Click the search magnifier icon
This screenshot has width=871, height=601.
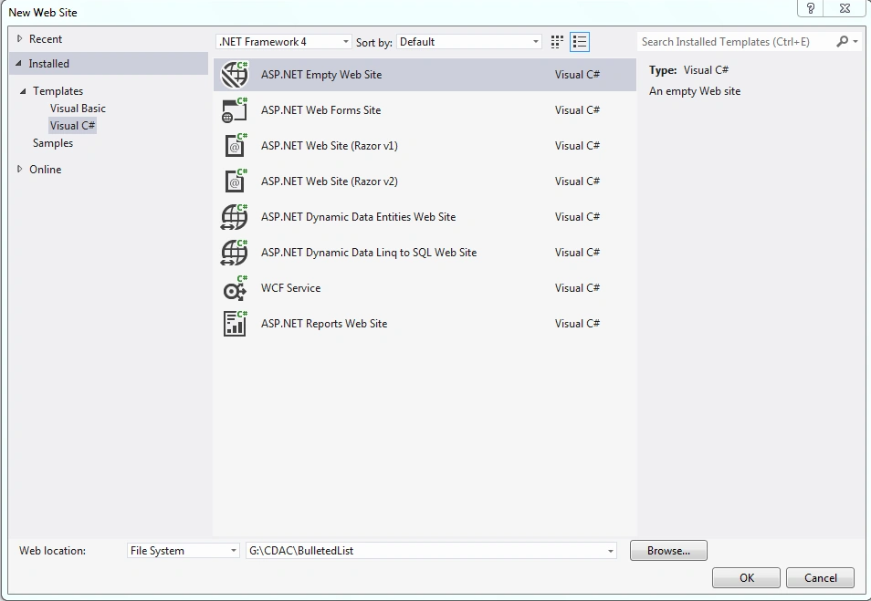click(x=843, y=42)
